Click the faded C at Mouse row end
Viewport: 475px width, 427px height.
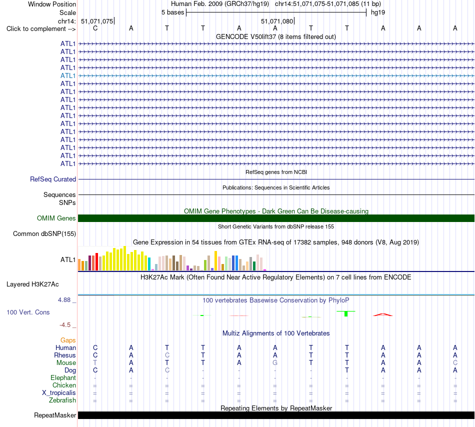455,363
